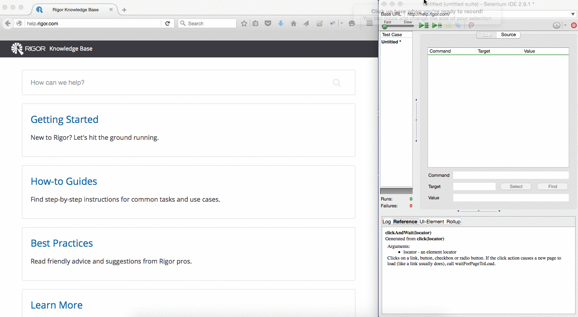Click the Find target button
578x317 pixels.
[x=553, y=186]
